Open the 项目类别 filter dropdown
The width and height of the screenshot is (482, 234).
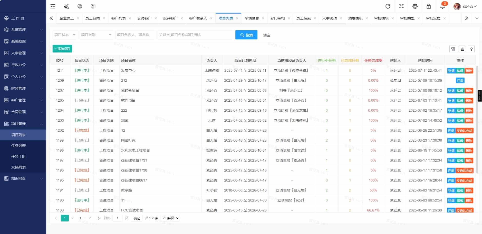pyautogui.click(x=96, y=35)
